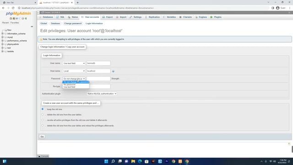Open the Favorites link in sidebar
The image size is (293, 165).
point(15,22)
